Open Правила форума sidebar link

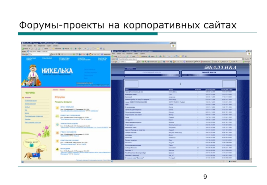(x=31, y=101)
